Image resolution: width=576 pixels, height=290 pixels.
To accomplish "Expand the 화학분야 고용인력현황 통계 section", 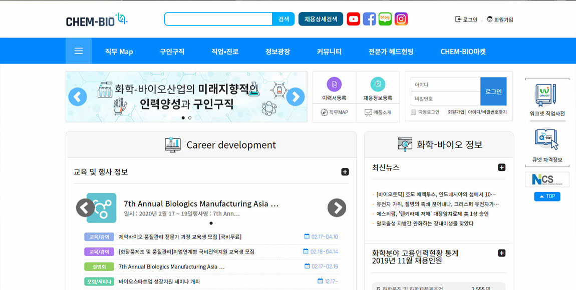I will click(501, 253).
